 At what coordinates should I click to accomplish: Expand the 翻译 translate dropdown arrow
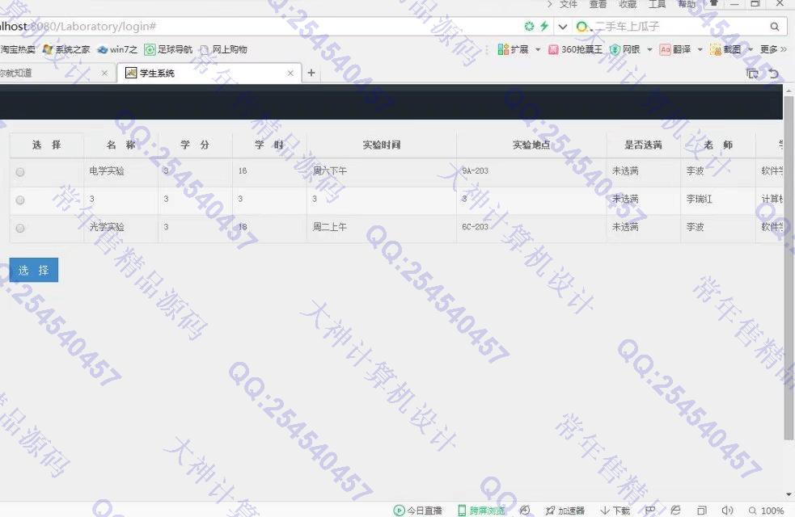700,50
